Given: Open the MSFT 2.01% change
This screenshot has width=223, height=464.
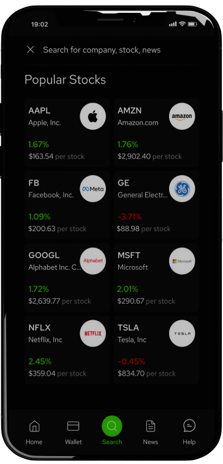Looking at the screenshot, I should [x=127, y=289].
